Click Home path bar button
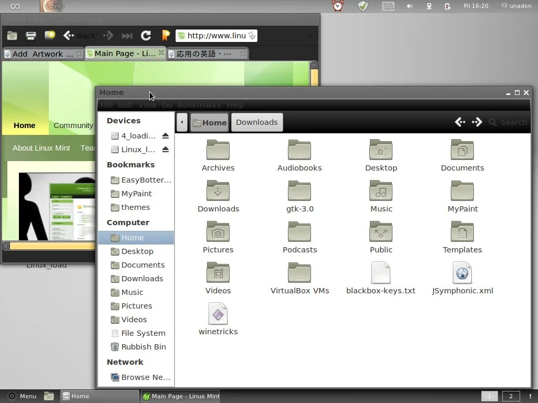This screenshot has width=538, height=403. point(209,122)
